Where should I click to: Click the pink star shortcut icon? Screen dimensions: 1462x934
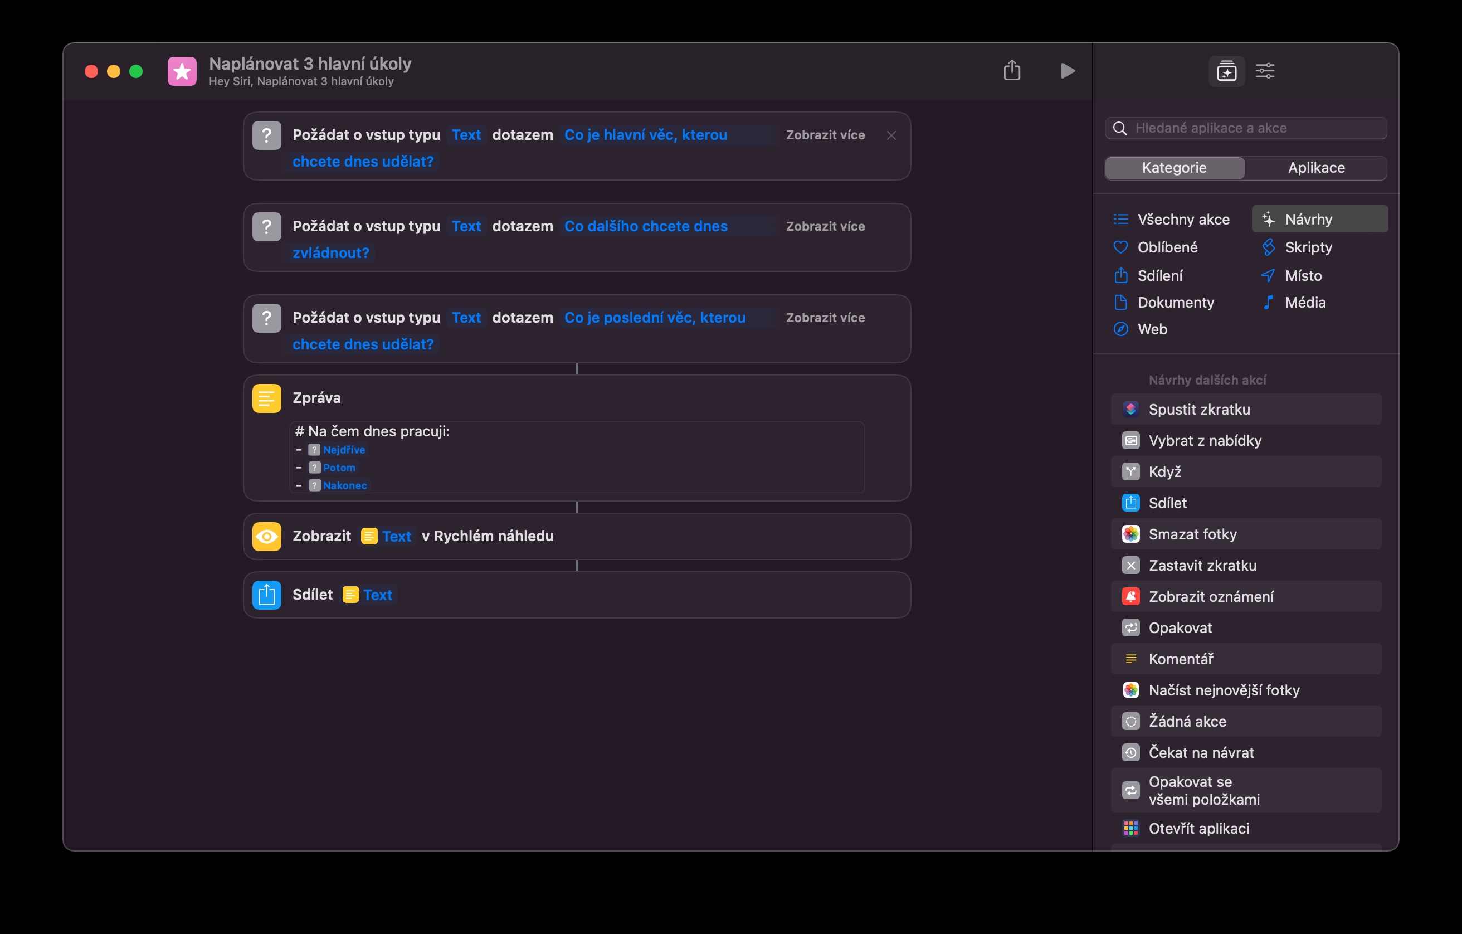coord(182,71)
